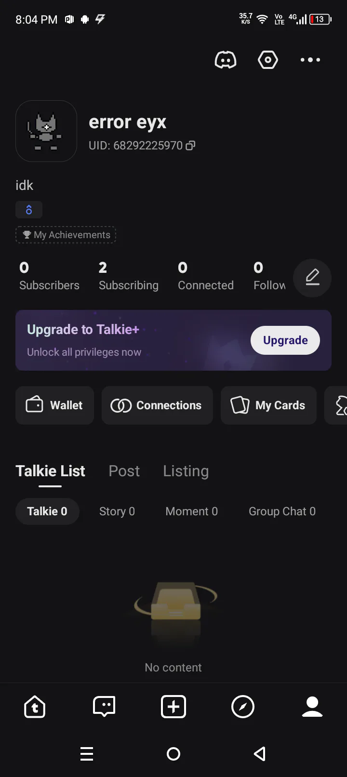Image resolution: width=347 pixels, height=777 pixels.
Task: Go to the Talkie home tab icon
Action: 35,707
